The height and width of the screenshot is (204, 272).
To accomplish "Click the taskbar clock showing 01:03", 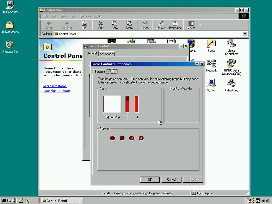I will 266,201.
